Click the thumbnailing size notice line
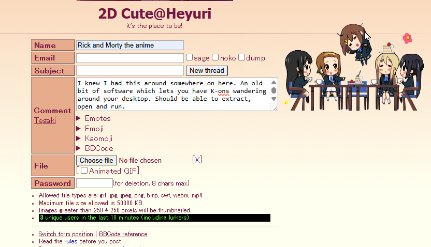 click(115, 210)
